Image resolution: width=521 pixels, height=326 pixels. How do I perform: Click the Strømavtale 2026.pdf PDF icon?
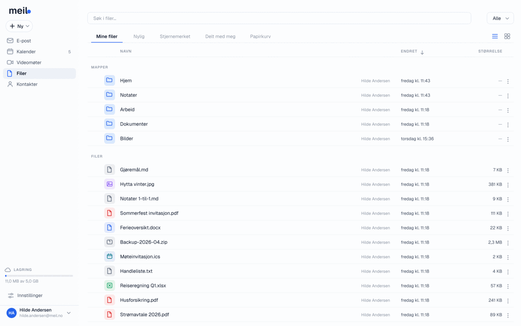point(110,314)
